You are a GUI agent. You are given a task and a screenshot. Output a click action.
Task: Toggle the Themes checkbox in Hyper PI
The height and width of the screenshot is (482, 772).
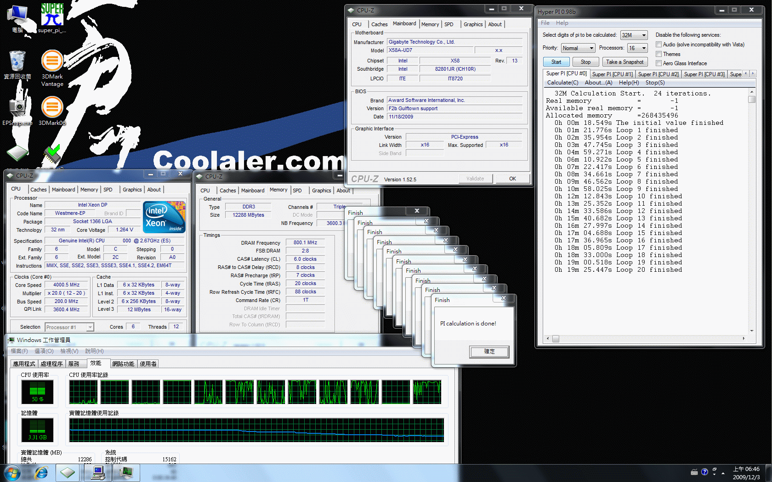(x=658, y=54)
